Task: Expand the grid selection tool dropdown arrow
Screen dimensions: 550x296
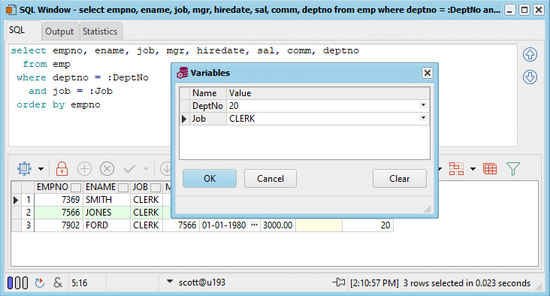Action: (41, 169)
